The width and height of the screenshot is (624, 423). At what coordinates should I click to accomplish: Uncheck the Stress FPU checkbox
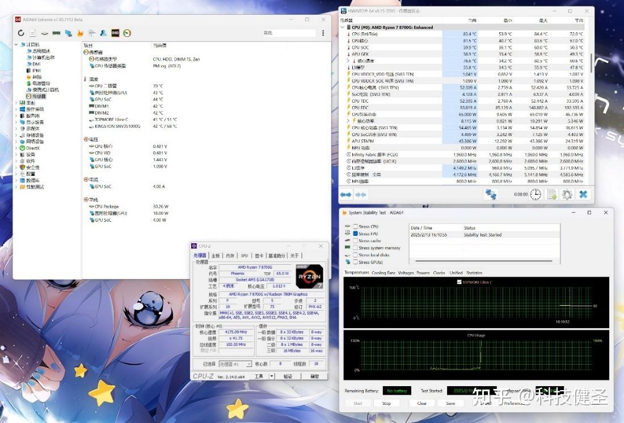355,234
